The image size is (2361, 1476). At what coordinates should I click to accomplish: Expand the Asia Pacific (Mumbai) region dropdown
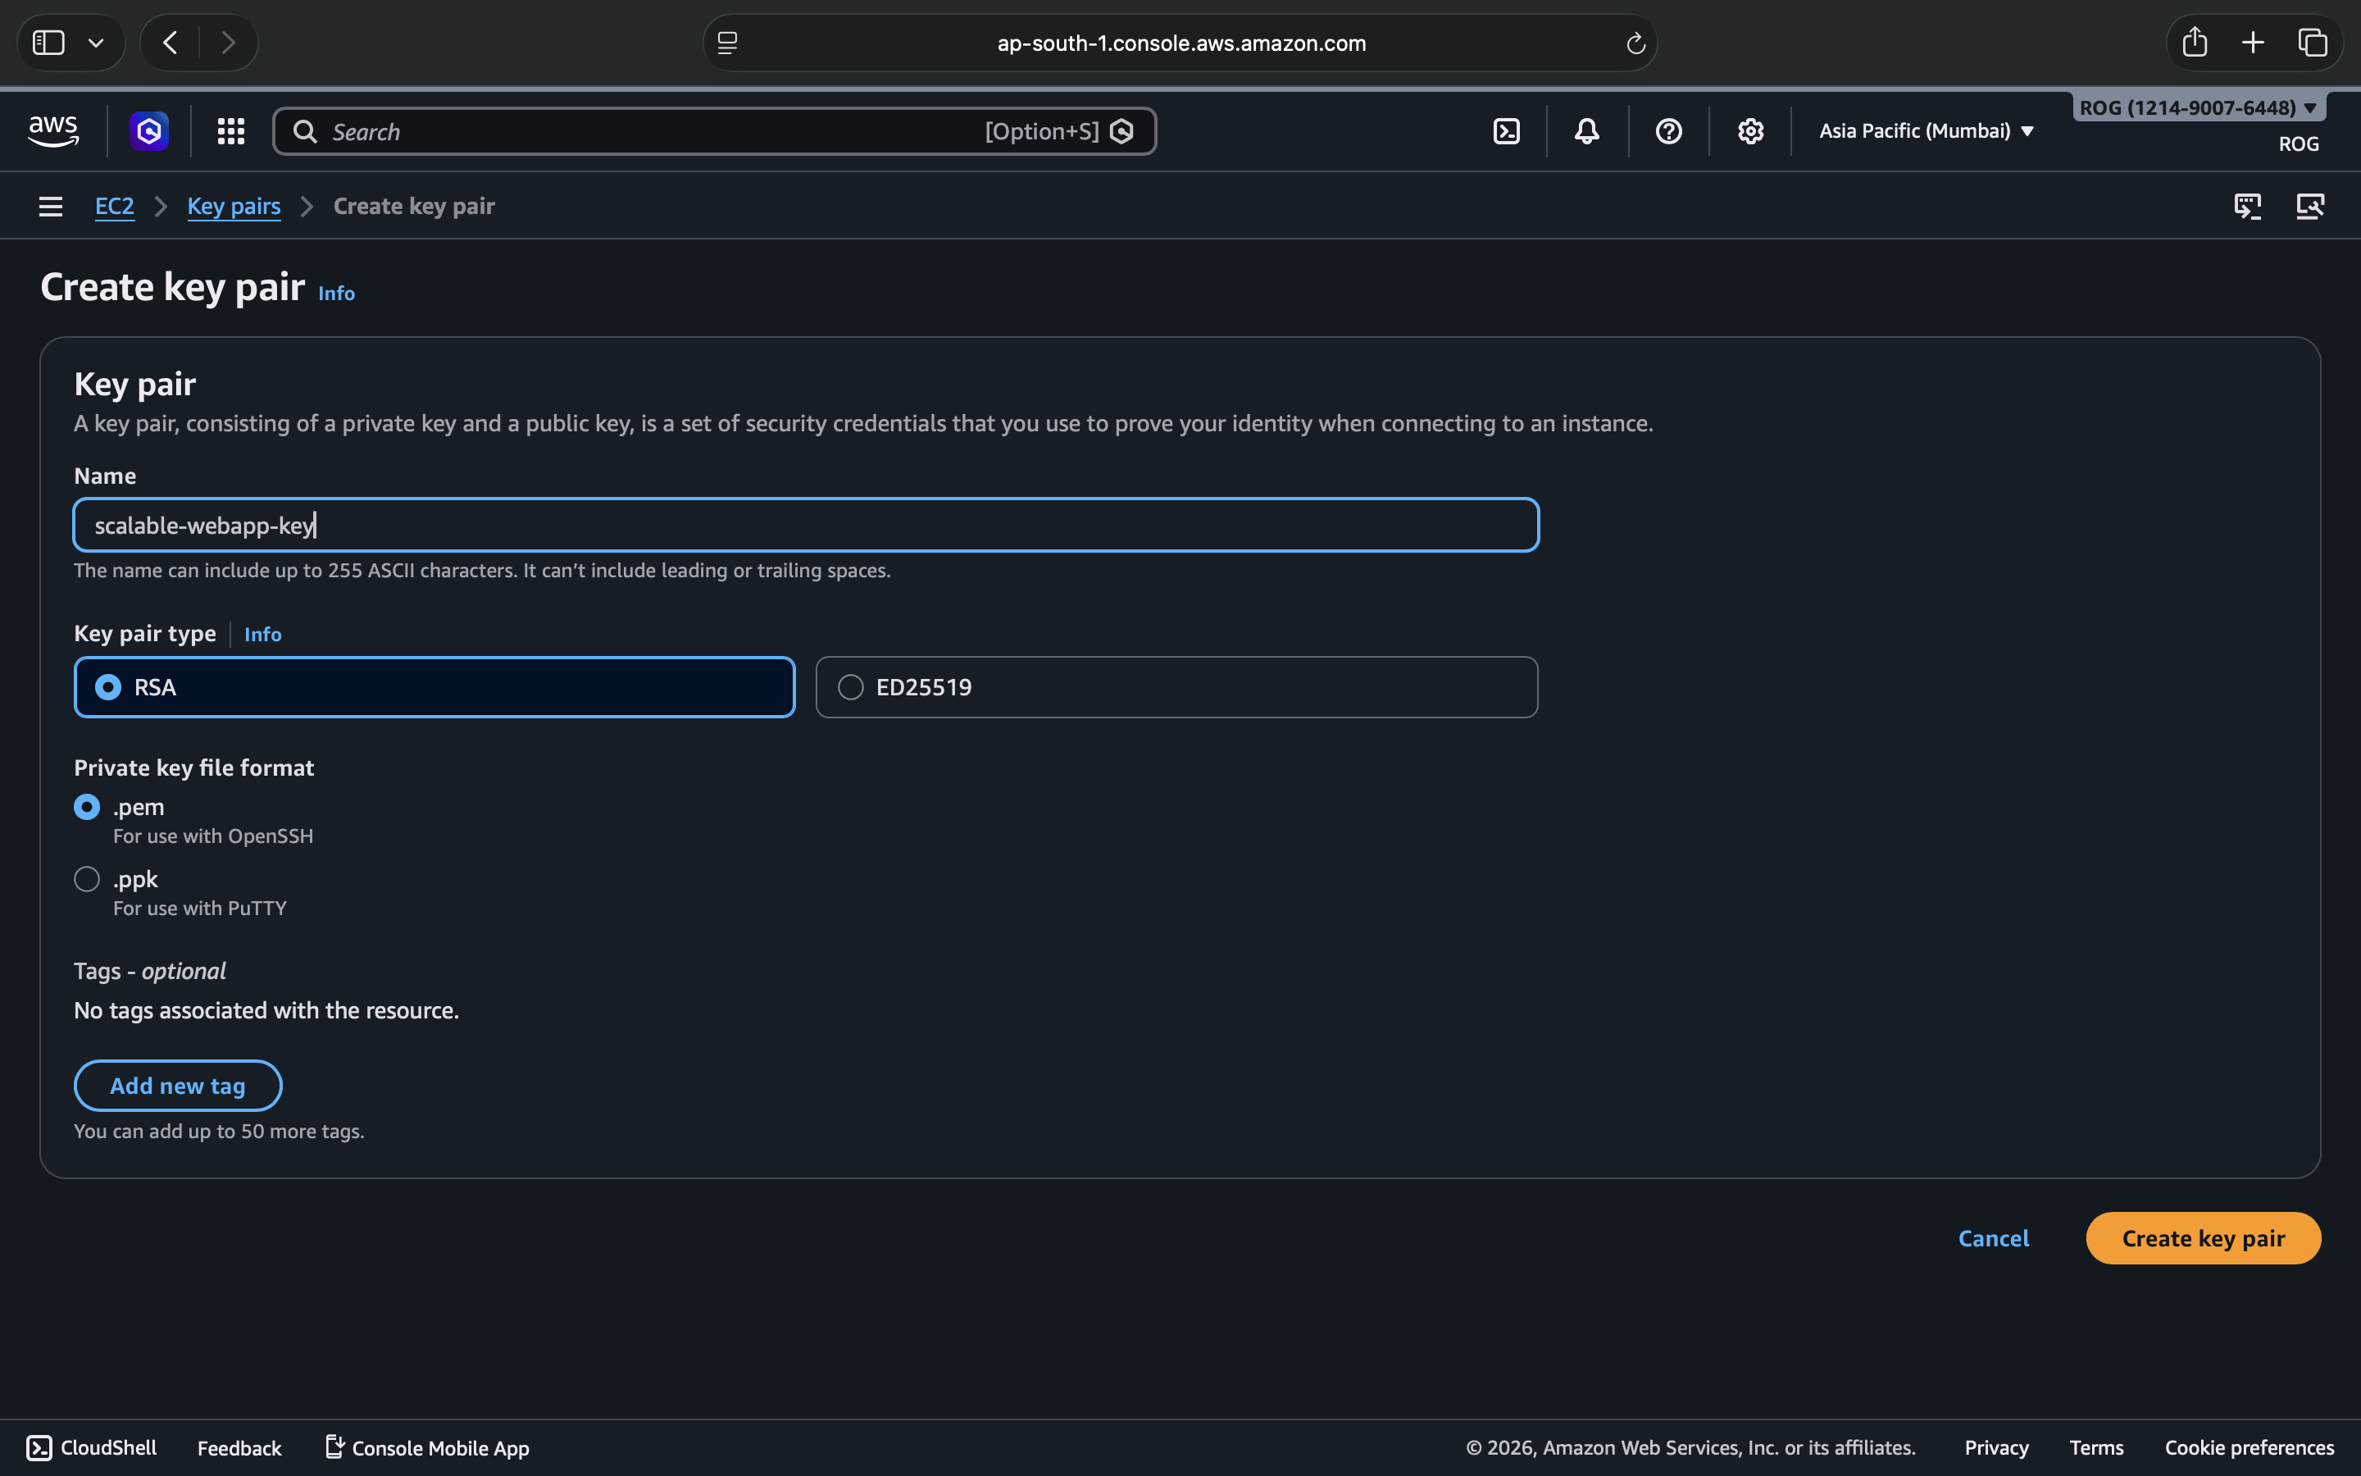[1926, 131]
